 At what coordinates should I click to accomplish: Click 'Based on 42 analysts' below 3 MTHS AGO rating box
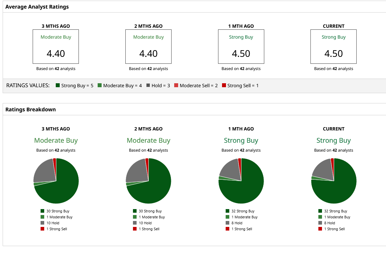click(56, 69)
